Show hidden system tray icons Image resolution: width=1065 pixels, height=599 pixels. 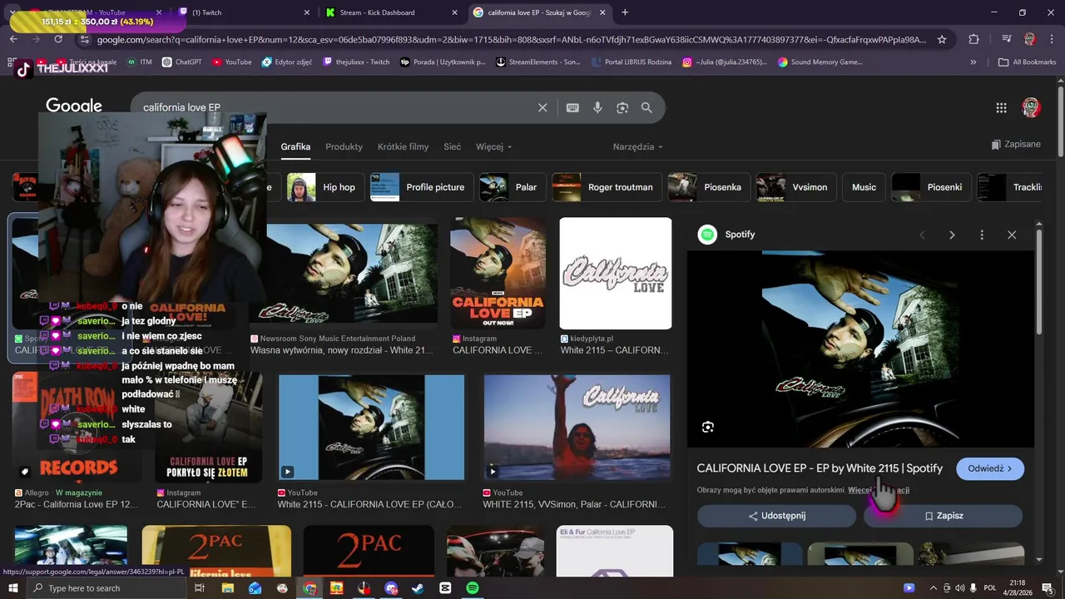coord(933,588)
